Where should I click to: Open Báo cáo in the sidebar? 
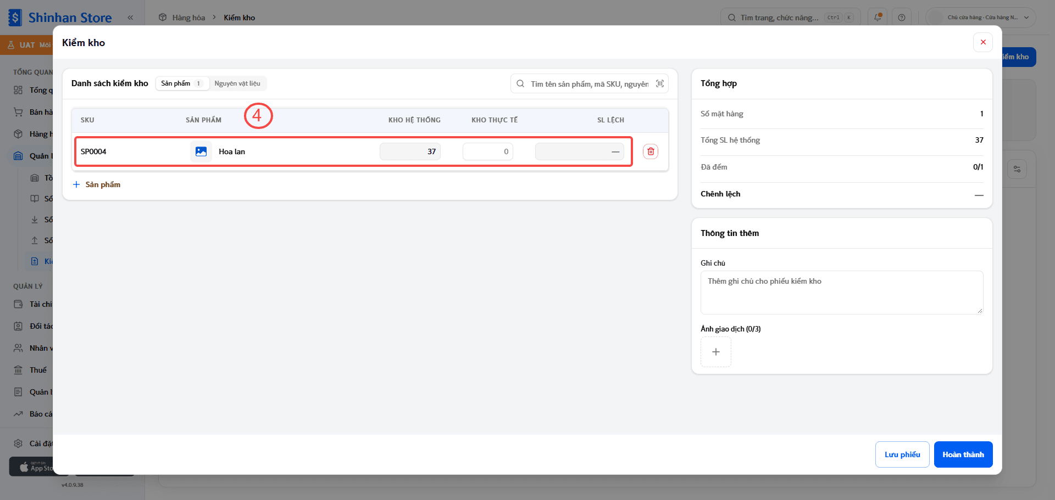(x=33, y=414)
